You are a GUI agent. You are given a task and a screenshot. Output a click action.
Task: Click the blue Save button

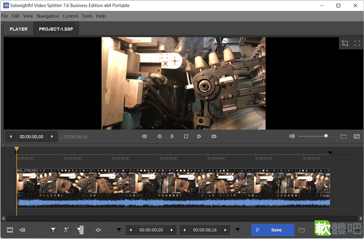tap(273, 230)
